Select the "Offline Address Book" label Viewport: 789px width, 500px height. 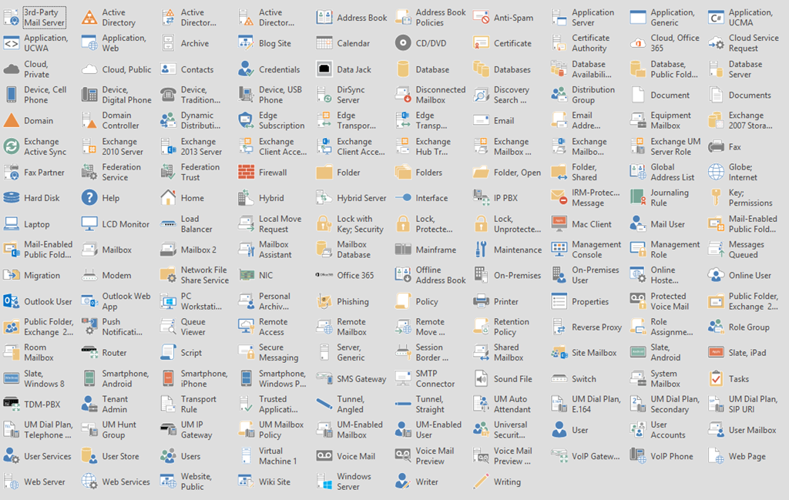coord(441,275)
